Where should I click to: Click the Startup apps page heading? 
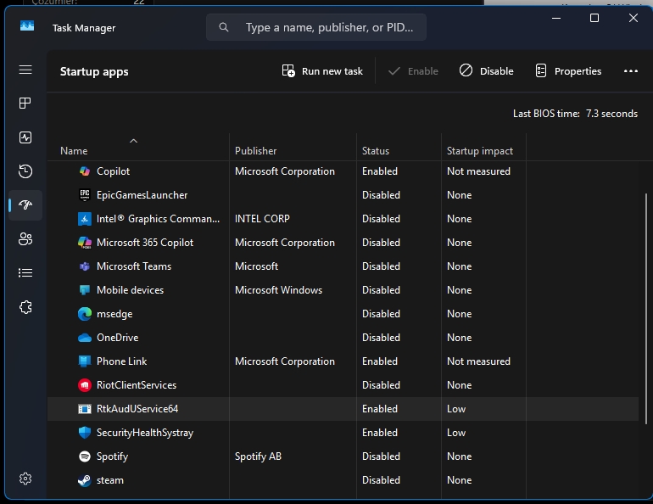click(x=94, y=71)
